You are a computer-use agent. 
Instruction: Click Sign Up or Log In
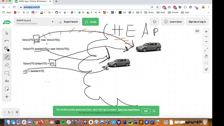[197, 22]
